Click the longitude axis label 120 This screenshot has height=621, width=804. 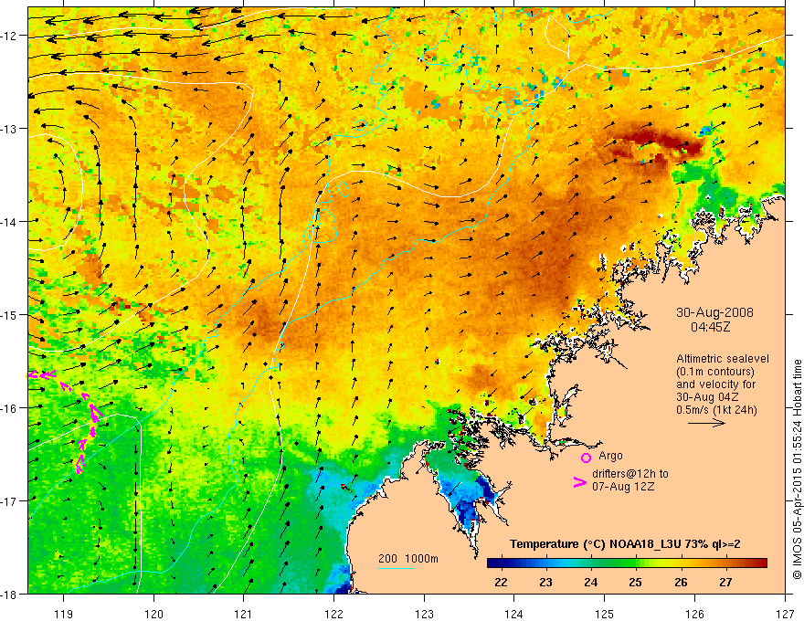153,614
